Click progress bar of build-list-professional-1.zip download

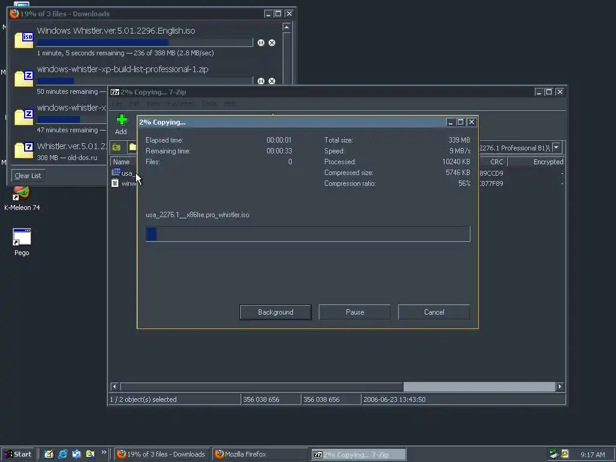144,81
